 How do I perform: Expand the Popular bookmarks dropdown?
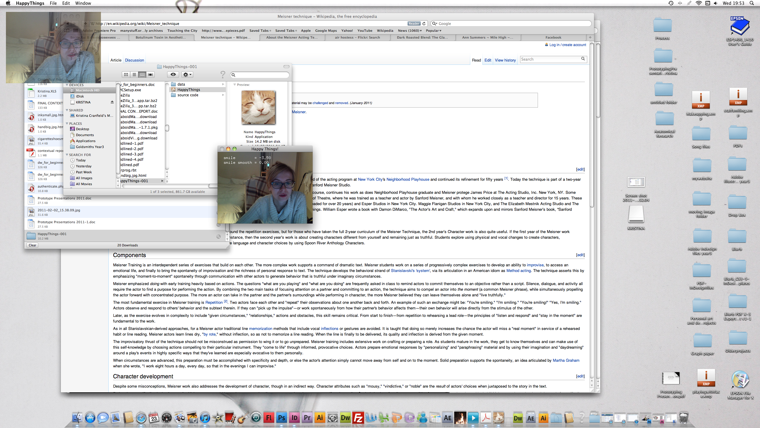433,31
